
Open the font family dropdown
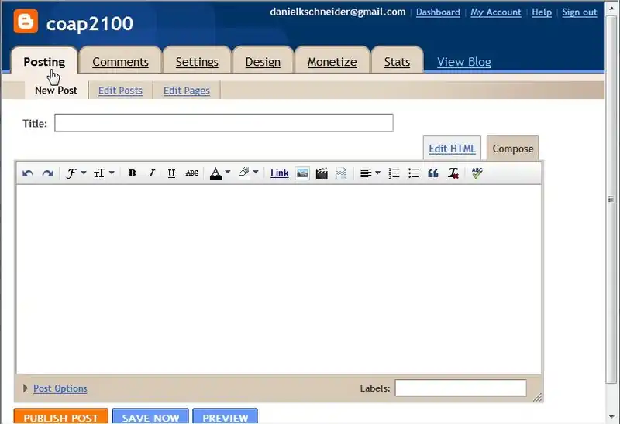coord(74,173)
